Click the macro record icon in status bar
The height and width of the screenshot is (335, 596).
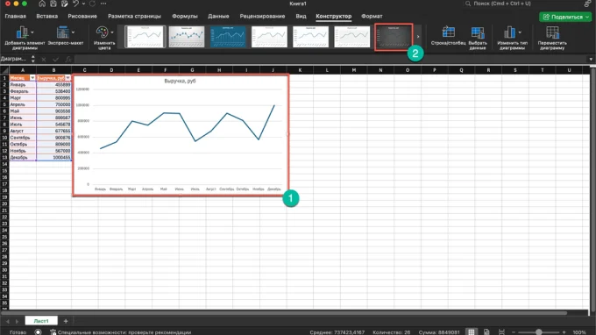pyautogui.click(x=38, y=332)
